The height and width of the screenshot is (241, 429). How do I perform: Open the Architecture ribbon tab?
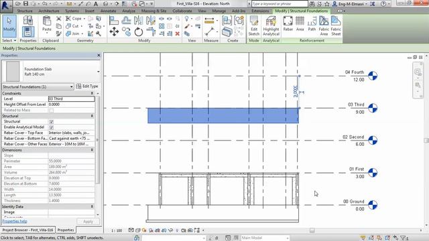[x=49, y=11]
